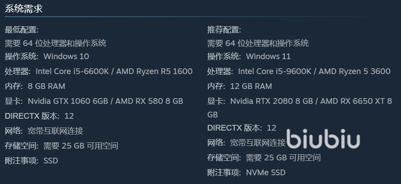This screenshot has width=401, height=184.
Task: Select the 最低配置 column label
Action: 21,30
